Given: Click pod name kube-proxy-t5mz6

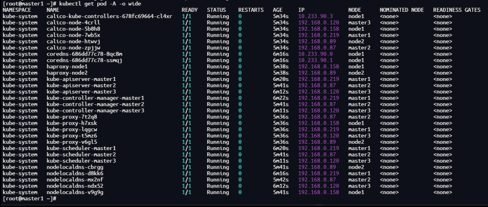Looking at the screenshot, I should pos(71,136).
